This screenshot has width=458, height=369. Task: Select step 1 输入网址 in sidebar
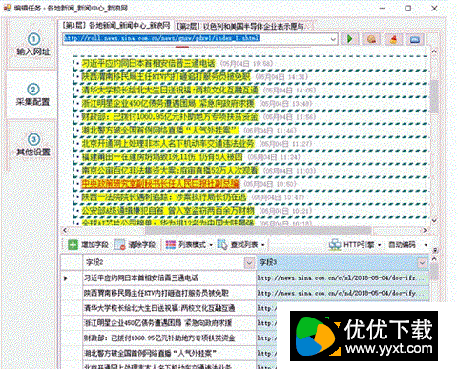point(33,45)
